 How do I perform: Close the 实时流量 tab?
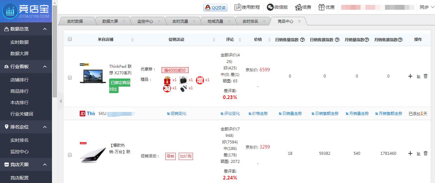click(x=194, y=21)
